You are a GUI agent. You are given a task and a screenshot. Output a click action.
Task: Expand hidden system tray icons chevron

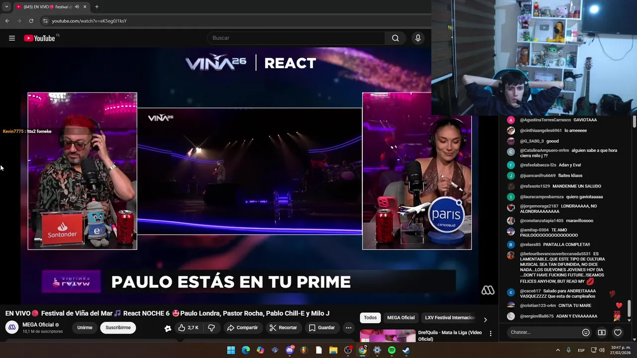(557, 351)
